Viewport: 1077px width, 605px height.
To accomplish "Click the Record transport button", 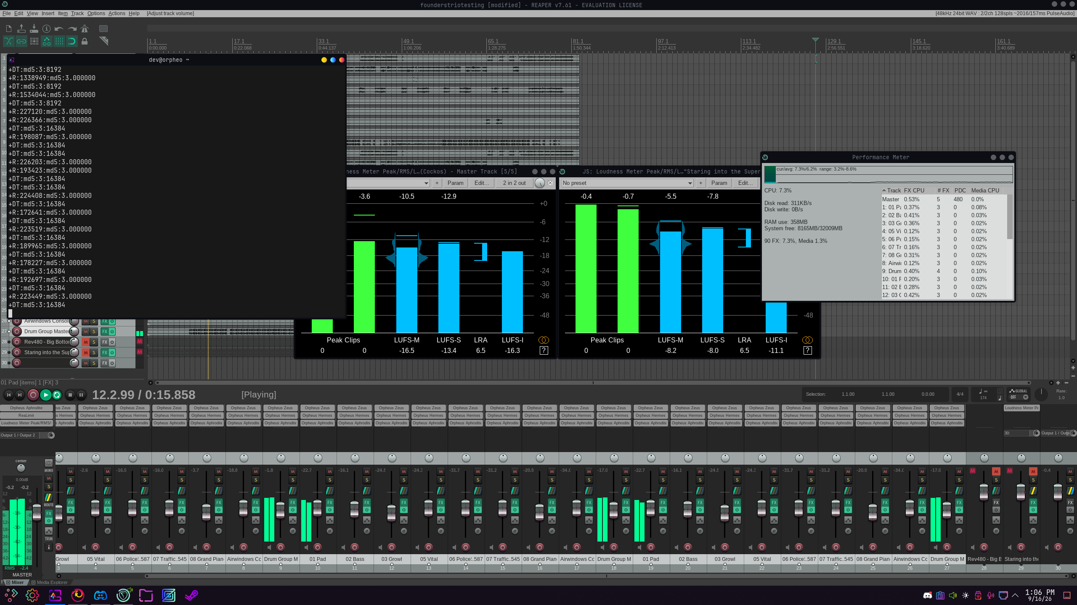I will pyautogui.click(x=33, y=395).
